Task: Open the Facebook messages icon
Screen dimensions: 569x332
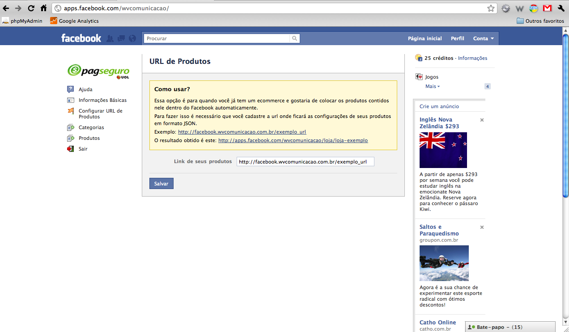Action: pos(121,38)
